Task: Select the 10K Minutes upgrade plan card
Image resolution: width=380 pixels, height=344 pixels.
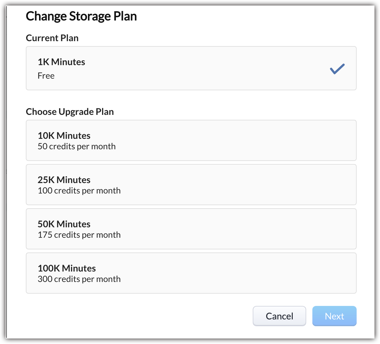Action: [x=191, y=140]
